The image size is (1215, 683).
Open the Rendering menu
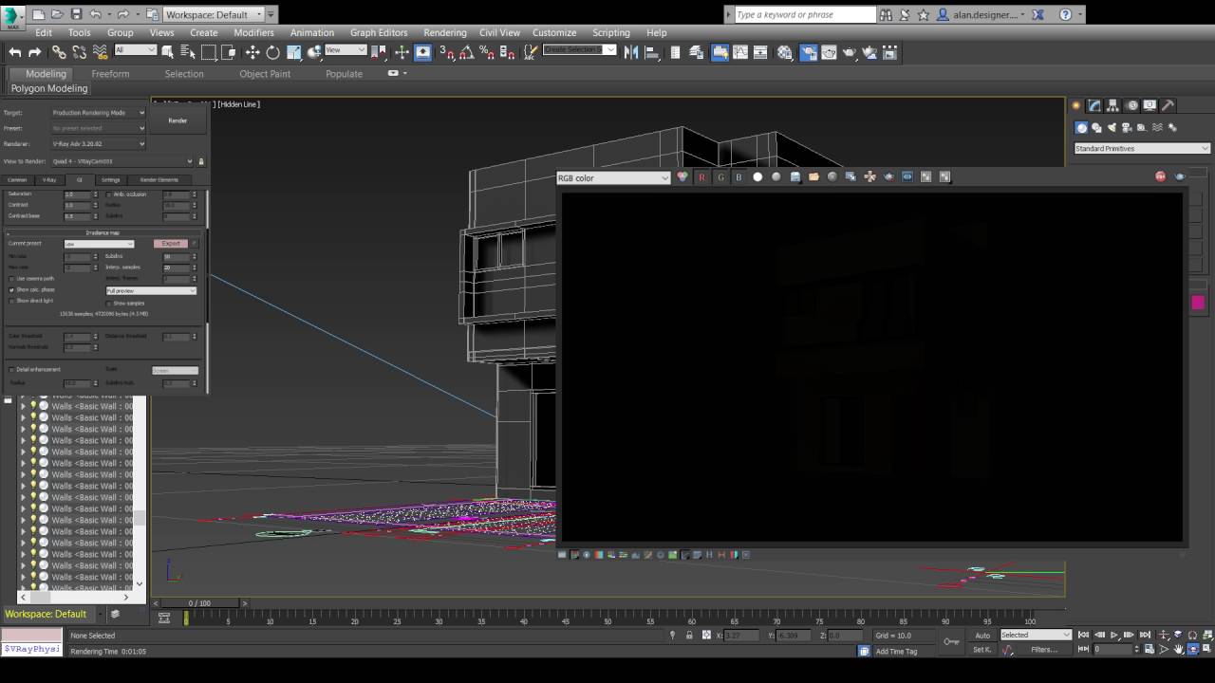pos(444,32)
